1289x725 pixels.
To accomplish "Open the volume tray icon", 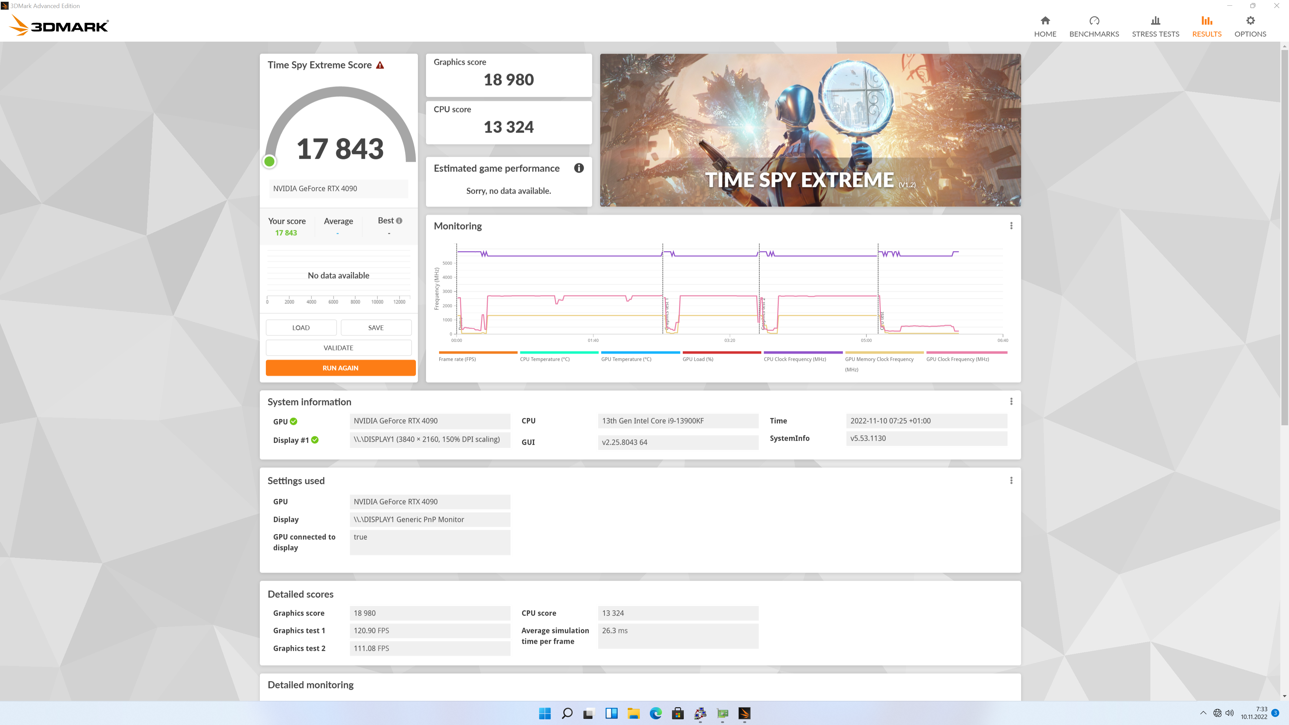I will 1229,713.
